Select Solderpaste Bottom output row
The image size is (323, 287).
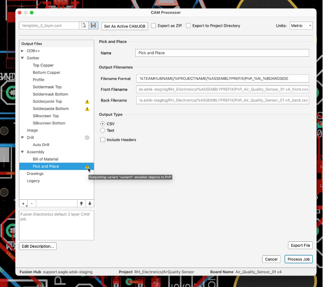click(56, 108)
